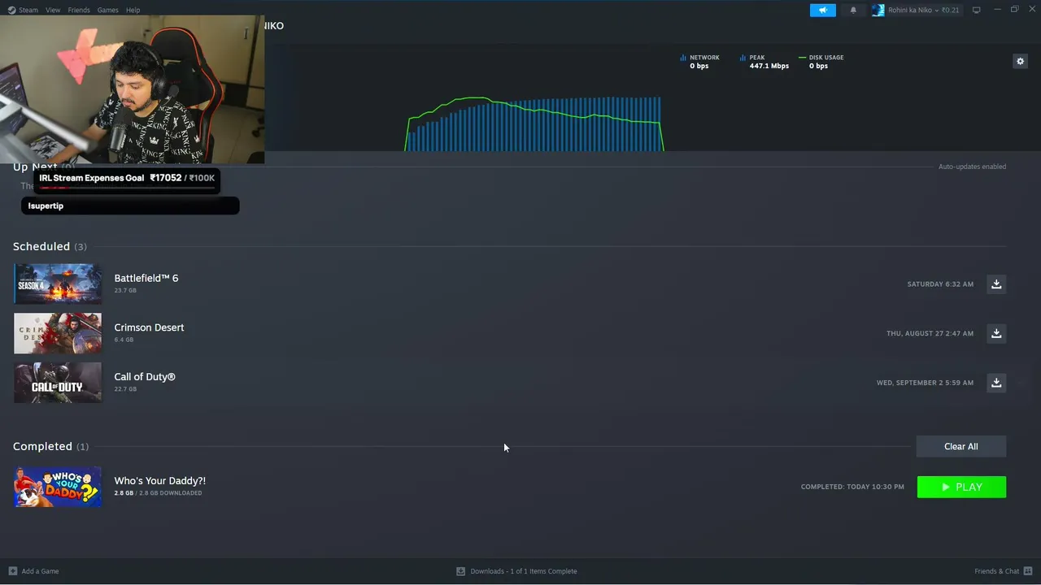Image resolution: width=1041 pixels, height=585 pixels.
Task: Open the Steam menu
Action: 24,10
